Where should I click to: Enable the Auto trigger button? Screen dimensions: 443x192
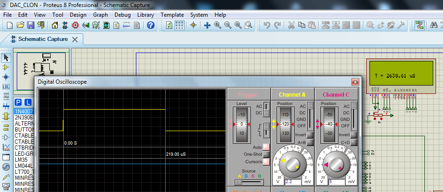266,147
